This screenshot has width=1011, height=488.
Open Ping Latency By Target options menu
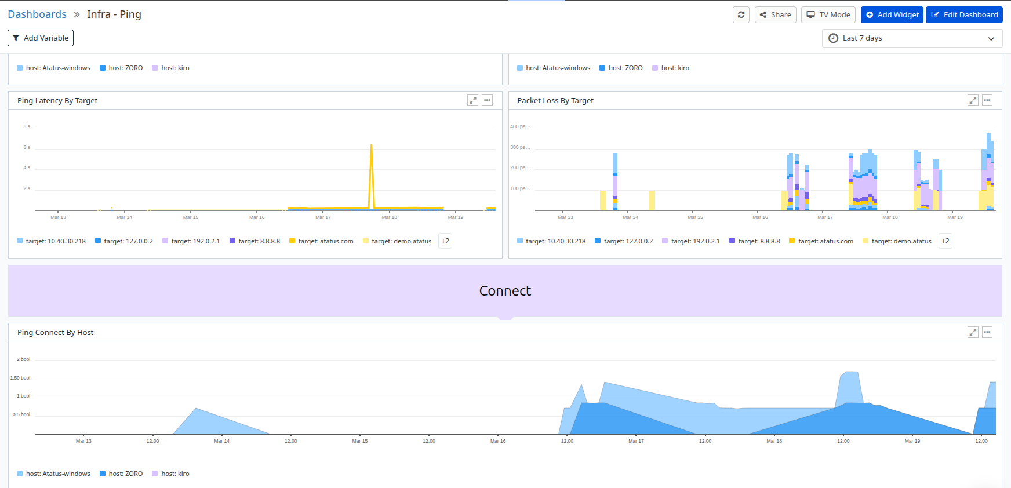point(487,100)
